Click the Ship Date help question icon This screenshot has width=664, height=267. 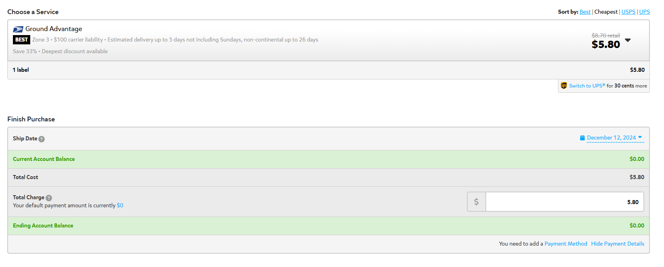[x=42, y=139]
